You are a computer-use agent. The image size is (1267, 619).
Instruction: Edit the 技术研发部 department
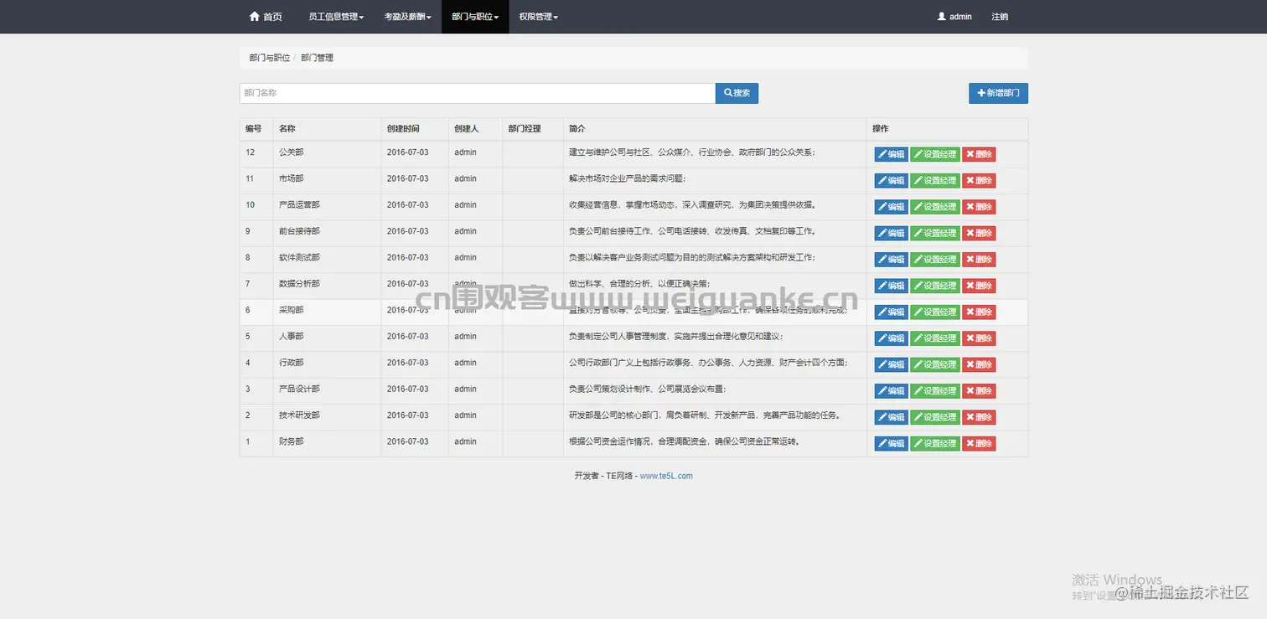point(892,417)
